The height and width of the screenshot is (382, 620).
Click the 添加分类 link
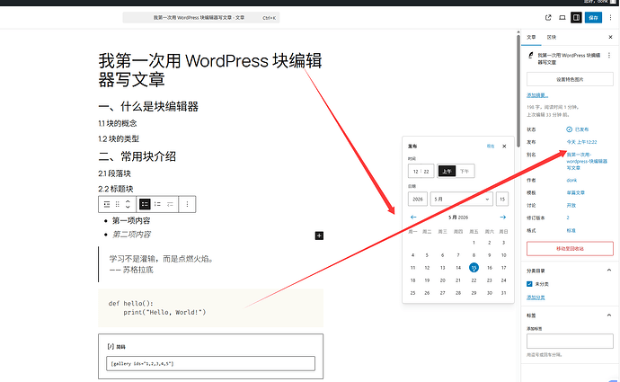(536, 298)
